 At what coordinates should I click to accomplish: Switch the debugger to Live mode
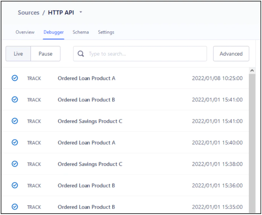pos(18,54)
